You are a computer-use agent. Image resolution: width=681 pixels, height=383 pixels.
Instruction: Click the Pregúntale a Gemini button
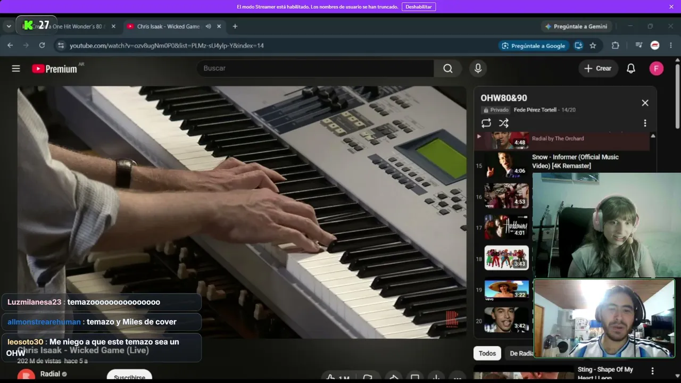coord(576,26)
